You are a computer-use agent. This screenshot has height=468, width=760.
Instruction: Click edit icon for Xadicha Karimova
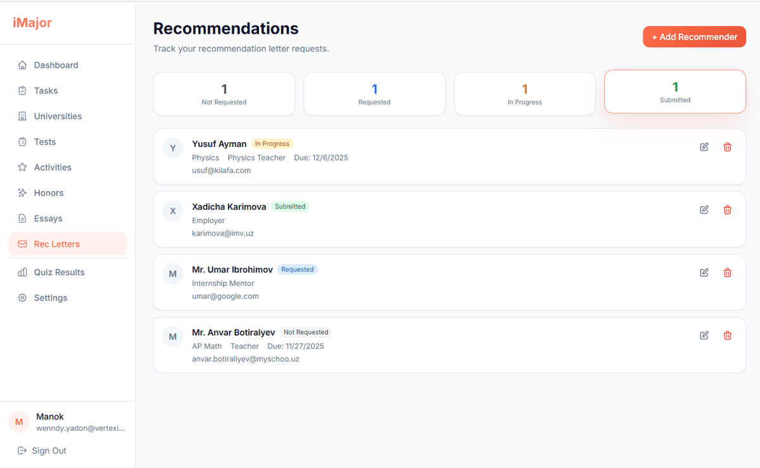click(704, 210)
